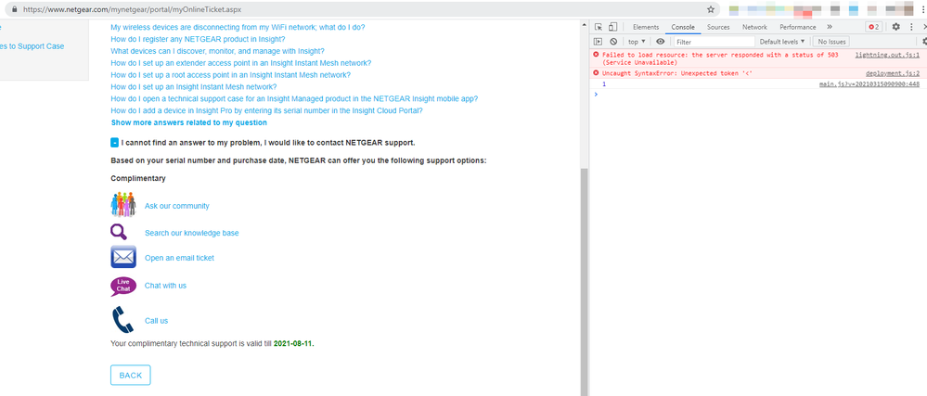927x396 pixels.
Task: Click the browser address bar URL
Action: [x=132, y=9]
